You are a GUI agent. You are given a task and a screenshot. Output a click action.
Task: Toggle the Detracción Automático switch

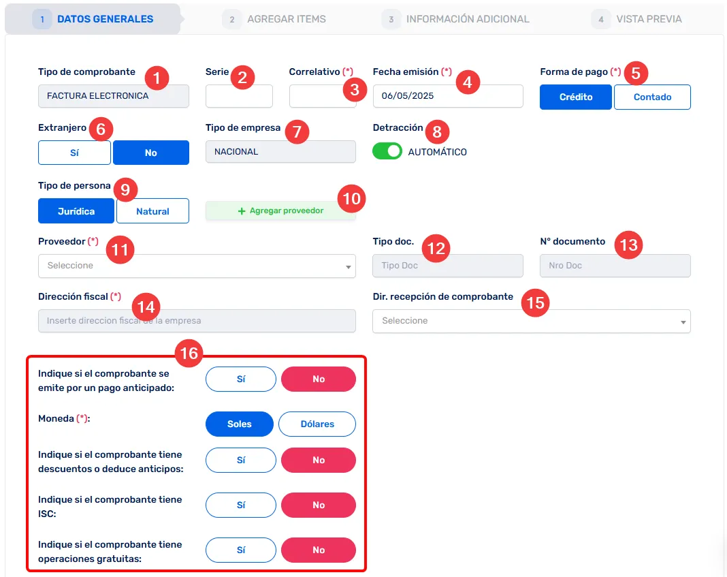[387, 151]
